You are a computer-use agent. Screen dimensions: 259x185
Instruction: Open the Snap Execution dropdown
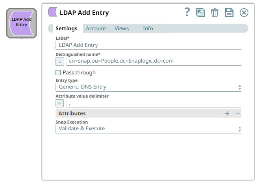[x=148, y=129]
